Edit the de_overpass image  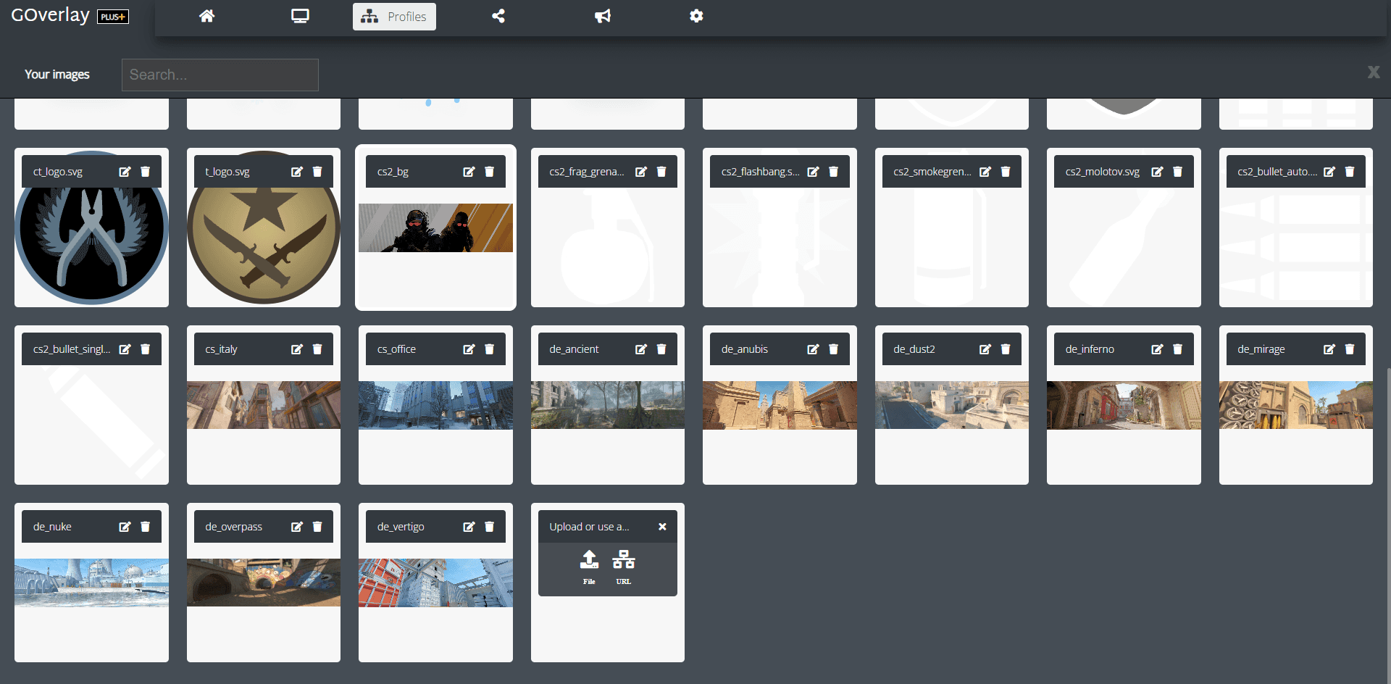click(x=297, y=527)
